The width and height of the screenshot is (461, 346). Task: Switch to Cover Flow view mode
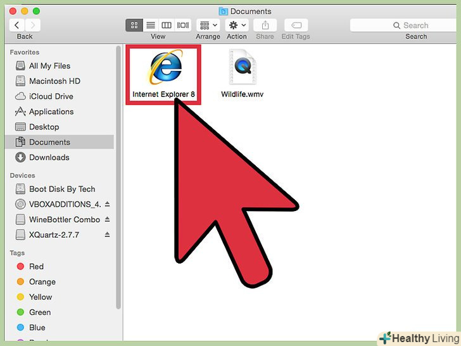point(182,25)
